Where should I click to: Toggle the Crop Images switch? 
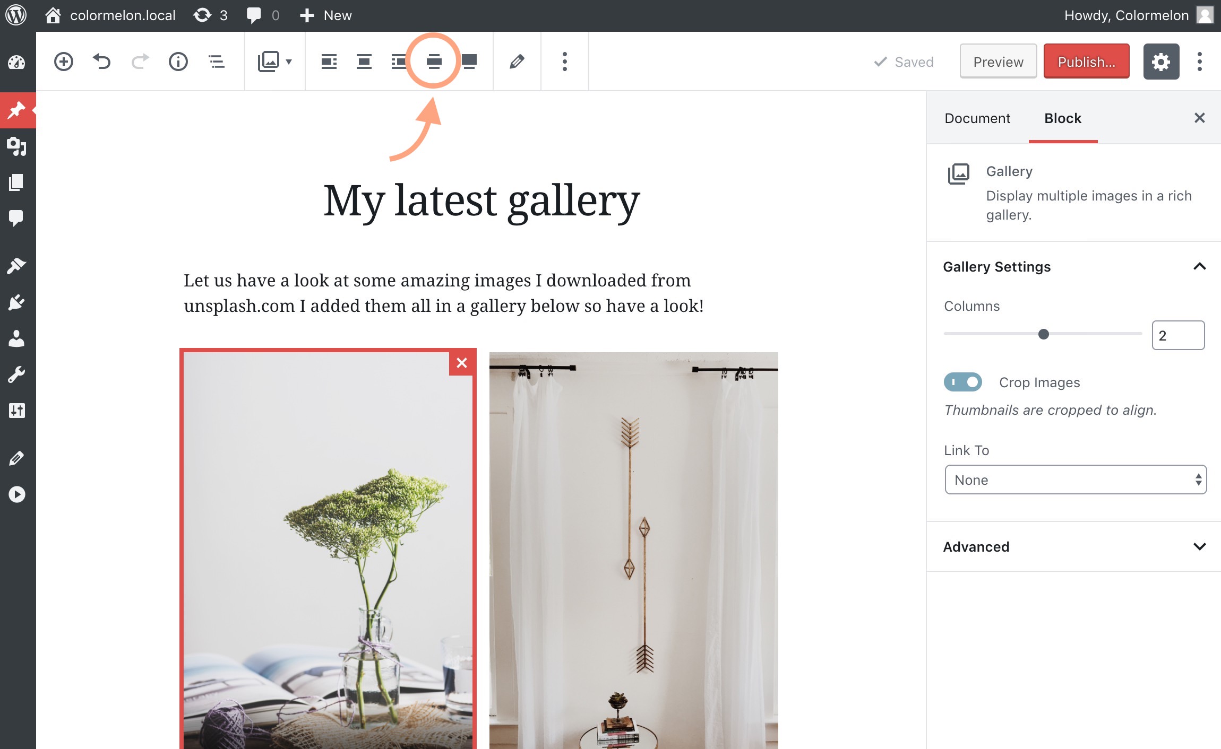point(962,382)
